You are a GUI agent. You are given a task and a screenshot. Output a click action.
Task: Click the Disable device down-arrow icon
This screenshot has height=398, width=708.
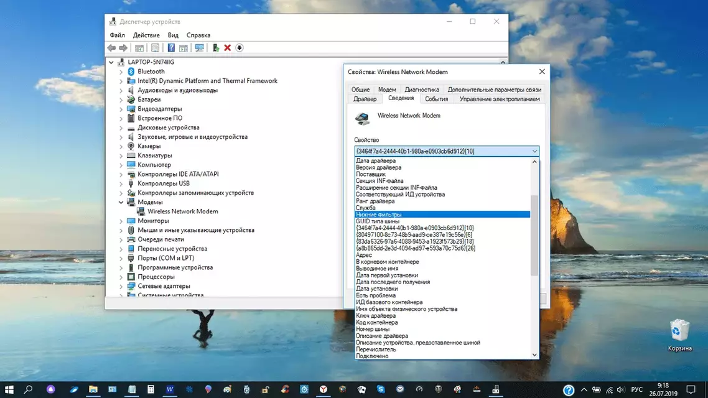click(240, 48)
